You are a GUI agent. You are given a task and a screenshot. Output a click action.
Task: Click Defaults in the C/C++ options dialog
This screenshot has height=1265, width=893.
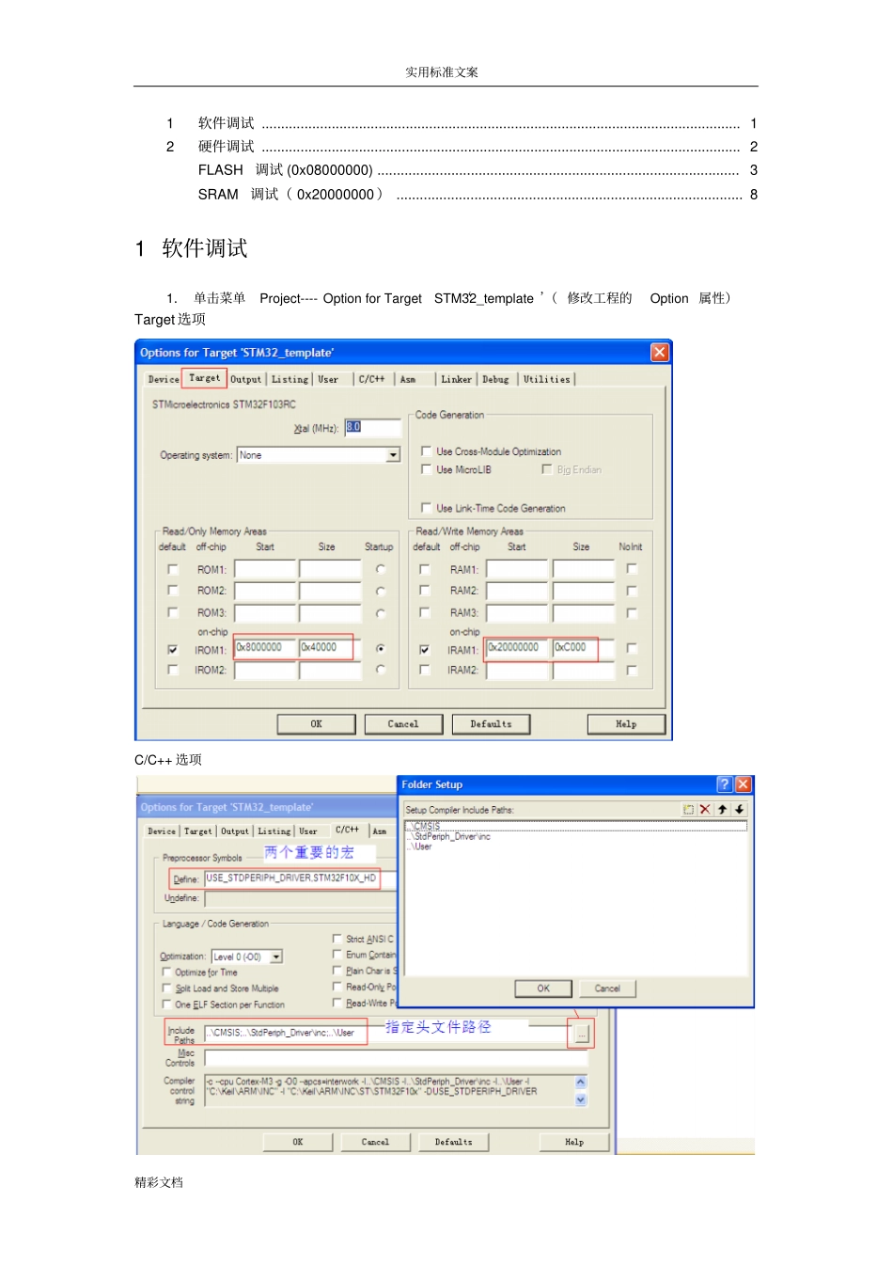click(453, 1142)
